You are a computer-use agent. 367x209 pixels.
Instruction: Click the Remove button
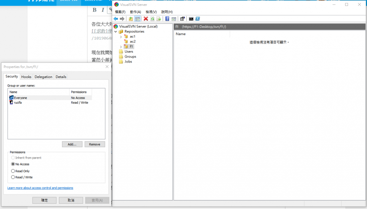[95, 144]
